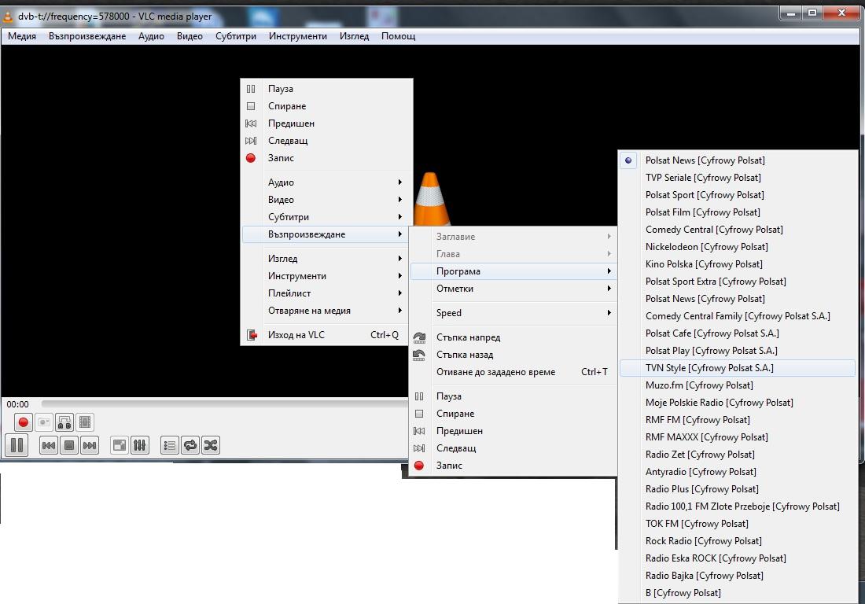This screenshot has height=604, width=865.
Task: Click the red record button in the toolbar
Action: coord(23,422)
